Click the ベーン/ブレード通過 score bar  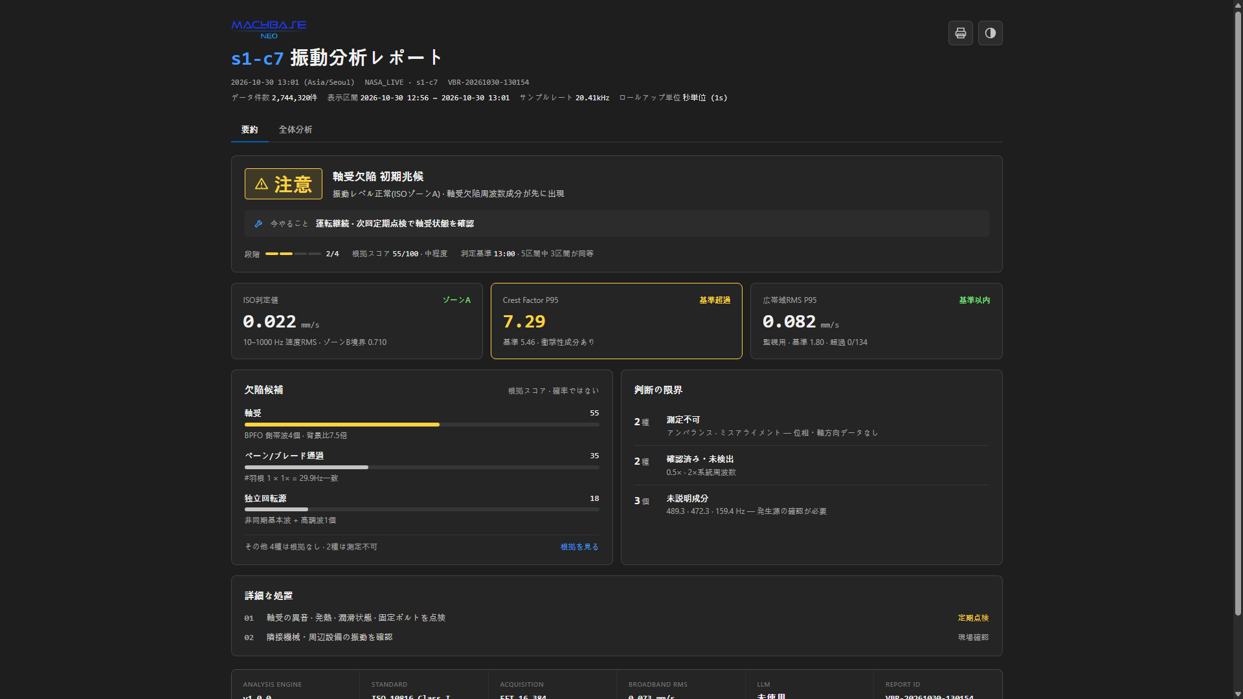(422, 467)
